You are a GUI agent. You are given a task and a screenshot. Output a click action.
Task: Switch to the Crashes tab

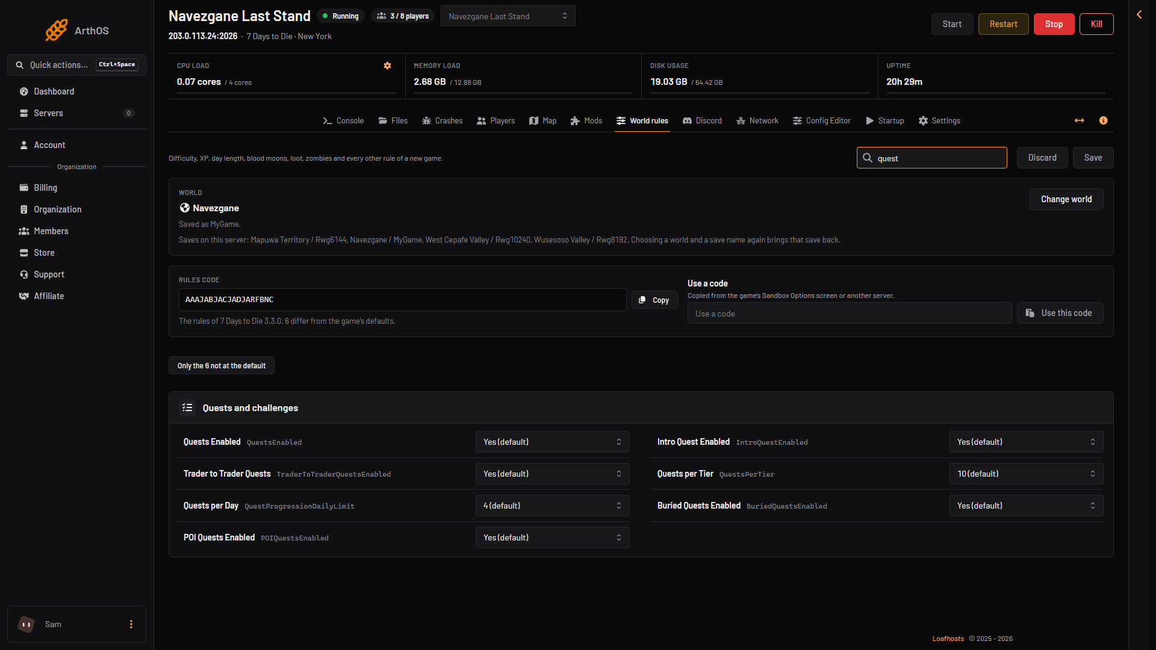point(443,121)
